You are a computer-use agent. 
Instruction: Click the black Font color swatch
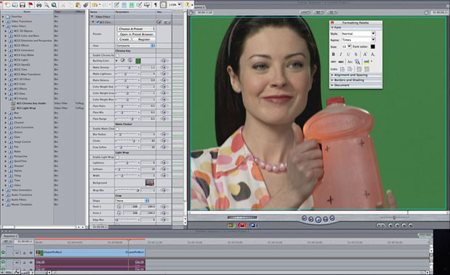pos(372,47)
